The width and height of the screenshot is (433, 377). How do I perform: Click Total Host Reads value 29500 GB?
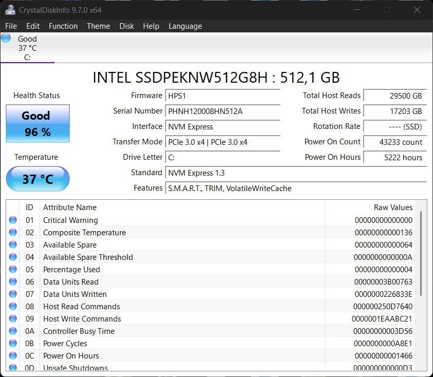coord(395,96)
